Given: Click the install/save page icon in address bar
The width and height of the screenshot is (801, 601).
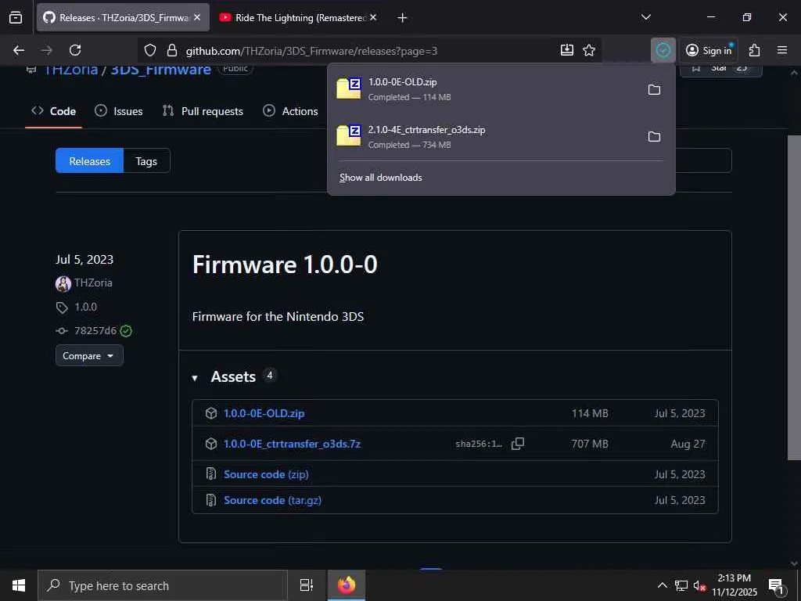Looking at the screenshot, I should (x=566, y=50).
